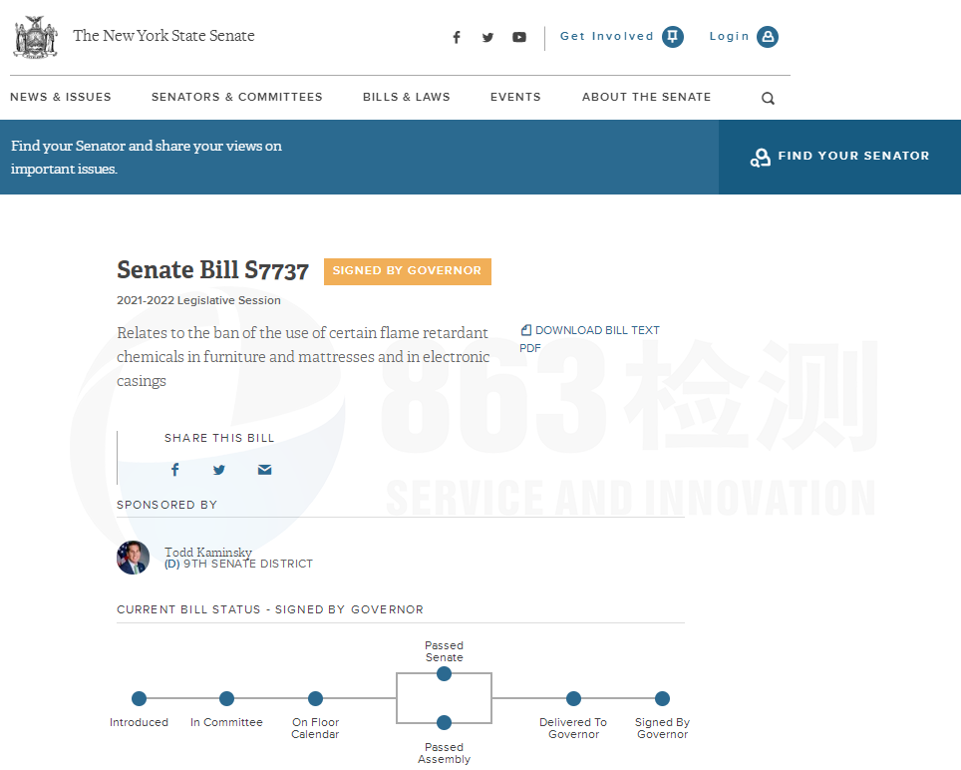Open the site search magnifier icon
This screenshot has width=961, height=770.
768,98
